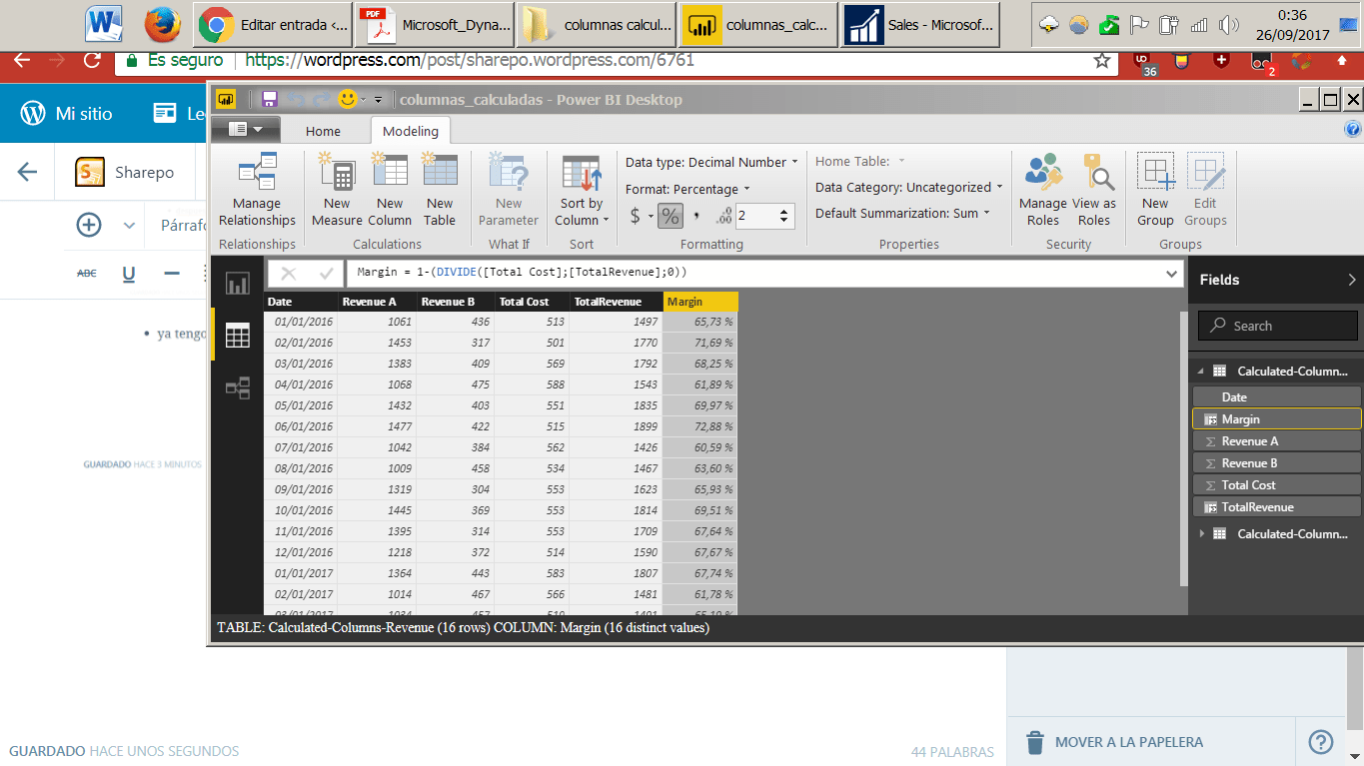1364x766 pixels.
Task: Open the quick access toolbar customize arrow
Action: coord(378,100)
